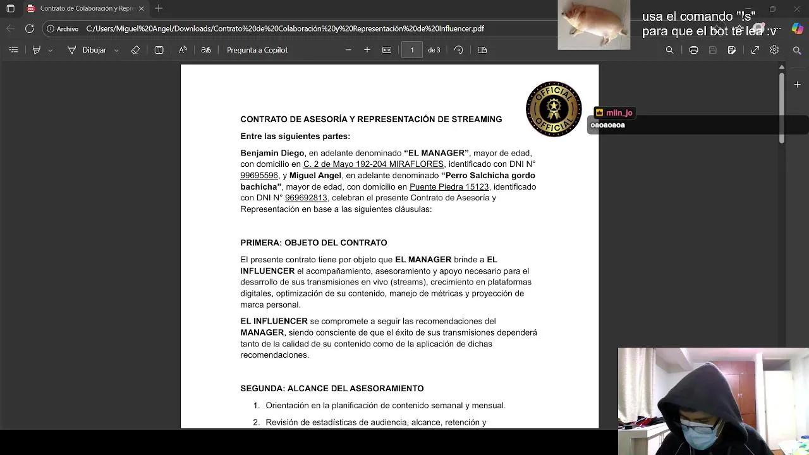This screenshot has height=455, width=809.
Task: Enter full screen mode
Action: tap(755, 50)
